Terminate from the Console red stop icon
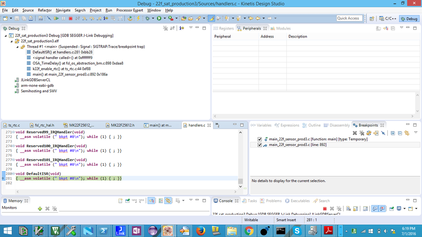The width and height of the screenshot is (422, 237). (324, 208)
